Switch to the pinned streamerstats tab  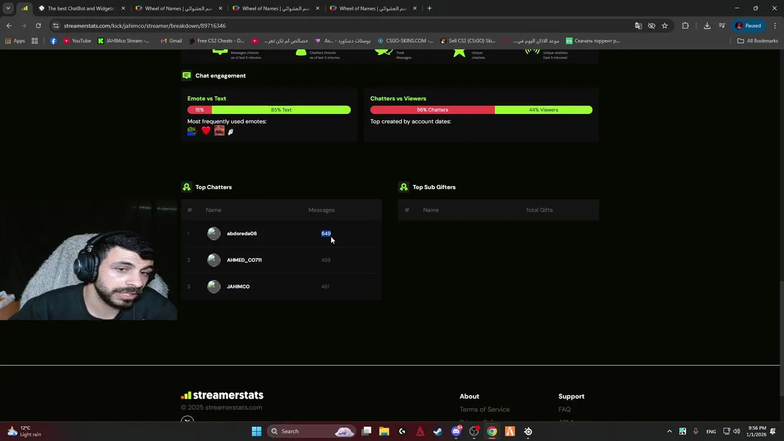pyautogui.click(x=24, y=9)
